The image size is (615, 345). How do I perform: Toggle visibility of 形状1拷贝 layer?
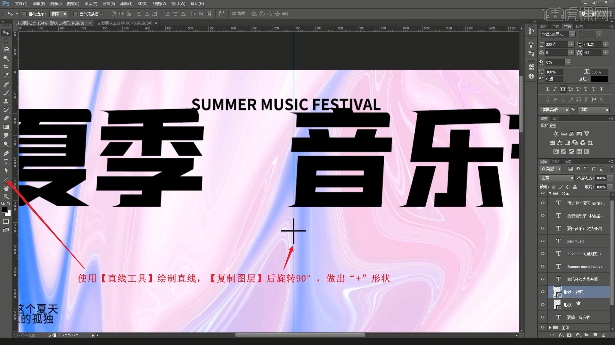[x=542, y=292]
